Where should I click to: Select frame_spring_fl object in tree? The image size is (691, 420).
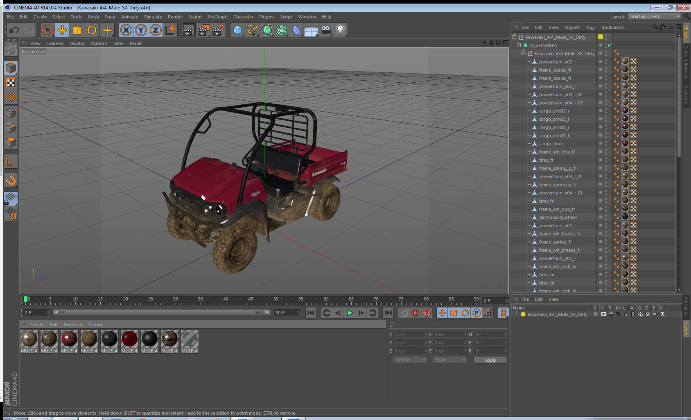(555, 242)
